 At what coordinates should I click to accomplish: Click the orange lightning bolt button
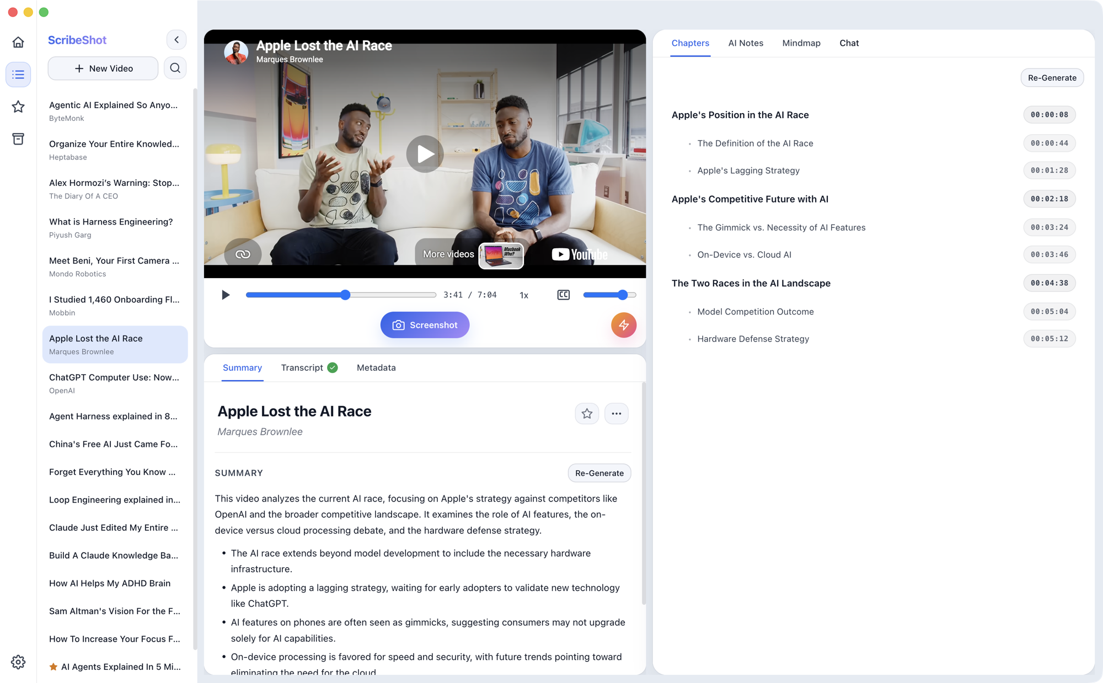[x=623, y=325]
